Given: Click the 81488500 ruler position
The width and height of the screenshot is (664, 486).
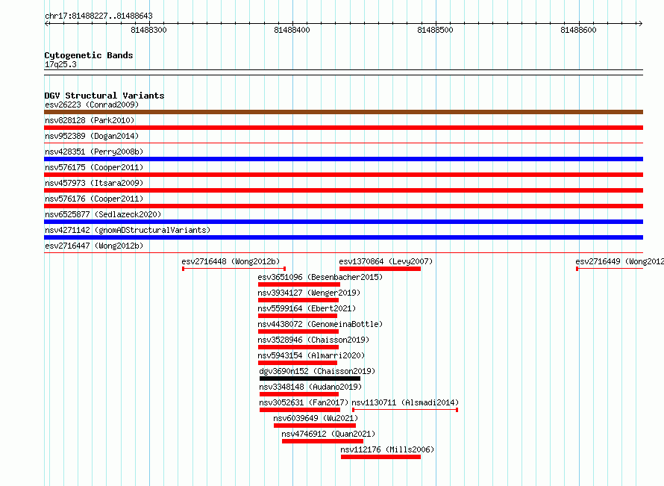Looking at the screenshot, I should click(x=435, y=30).
